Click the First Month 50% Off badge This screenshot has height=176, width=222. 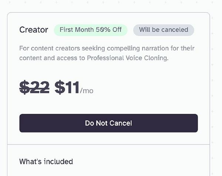click(91, 30)
